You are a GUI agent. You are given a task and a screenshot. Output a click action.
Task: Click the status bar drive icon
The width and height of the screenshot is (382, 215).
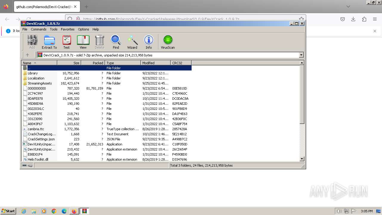24,165
